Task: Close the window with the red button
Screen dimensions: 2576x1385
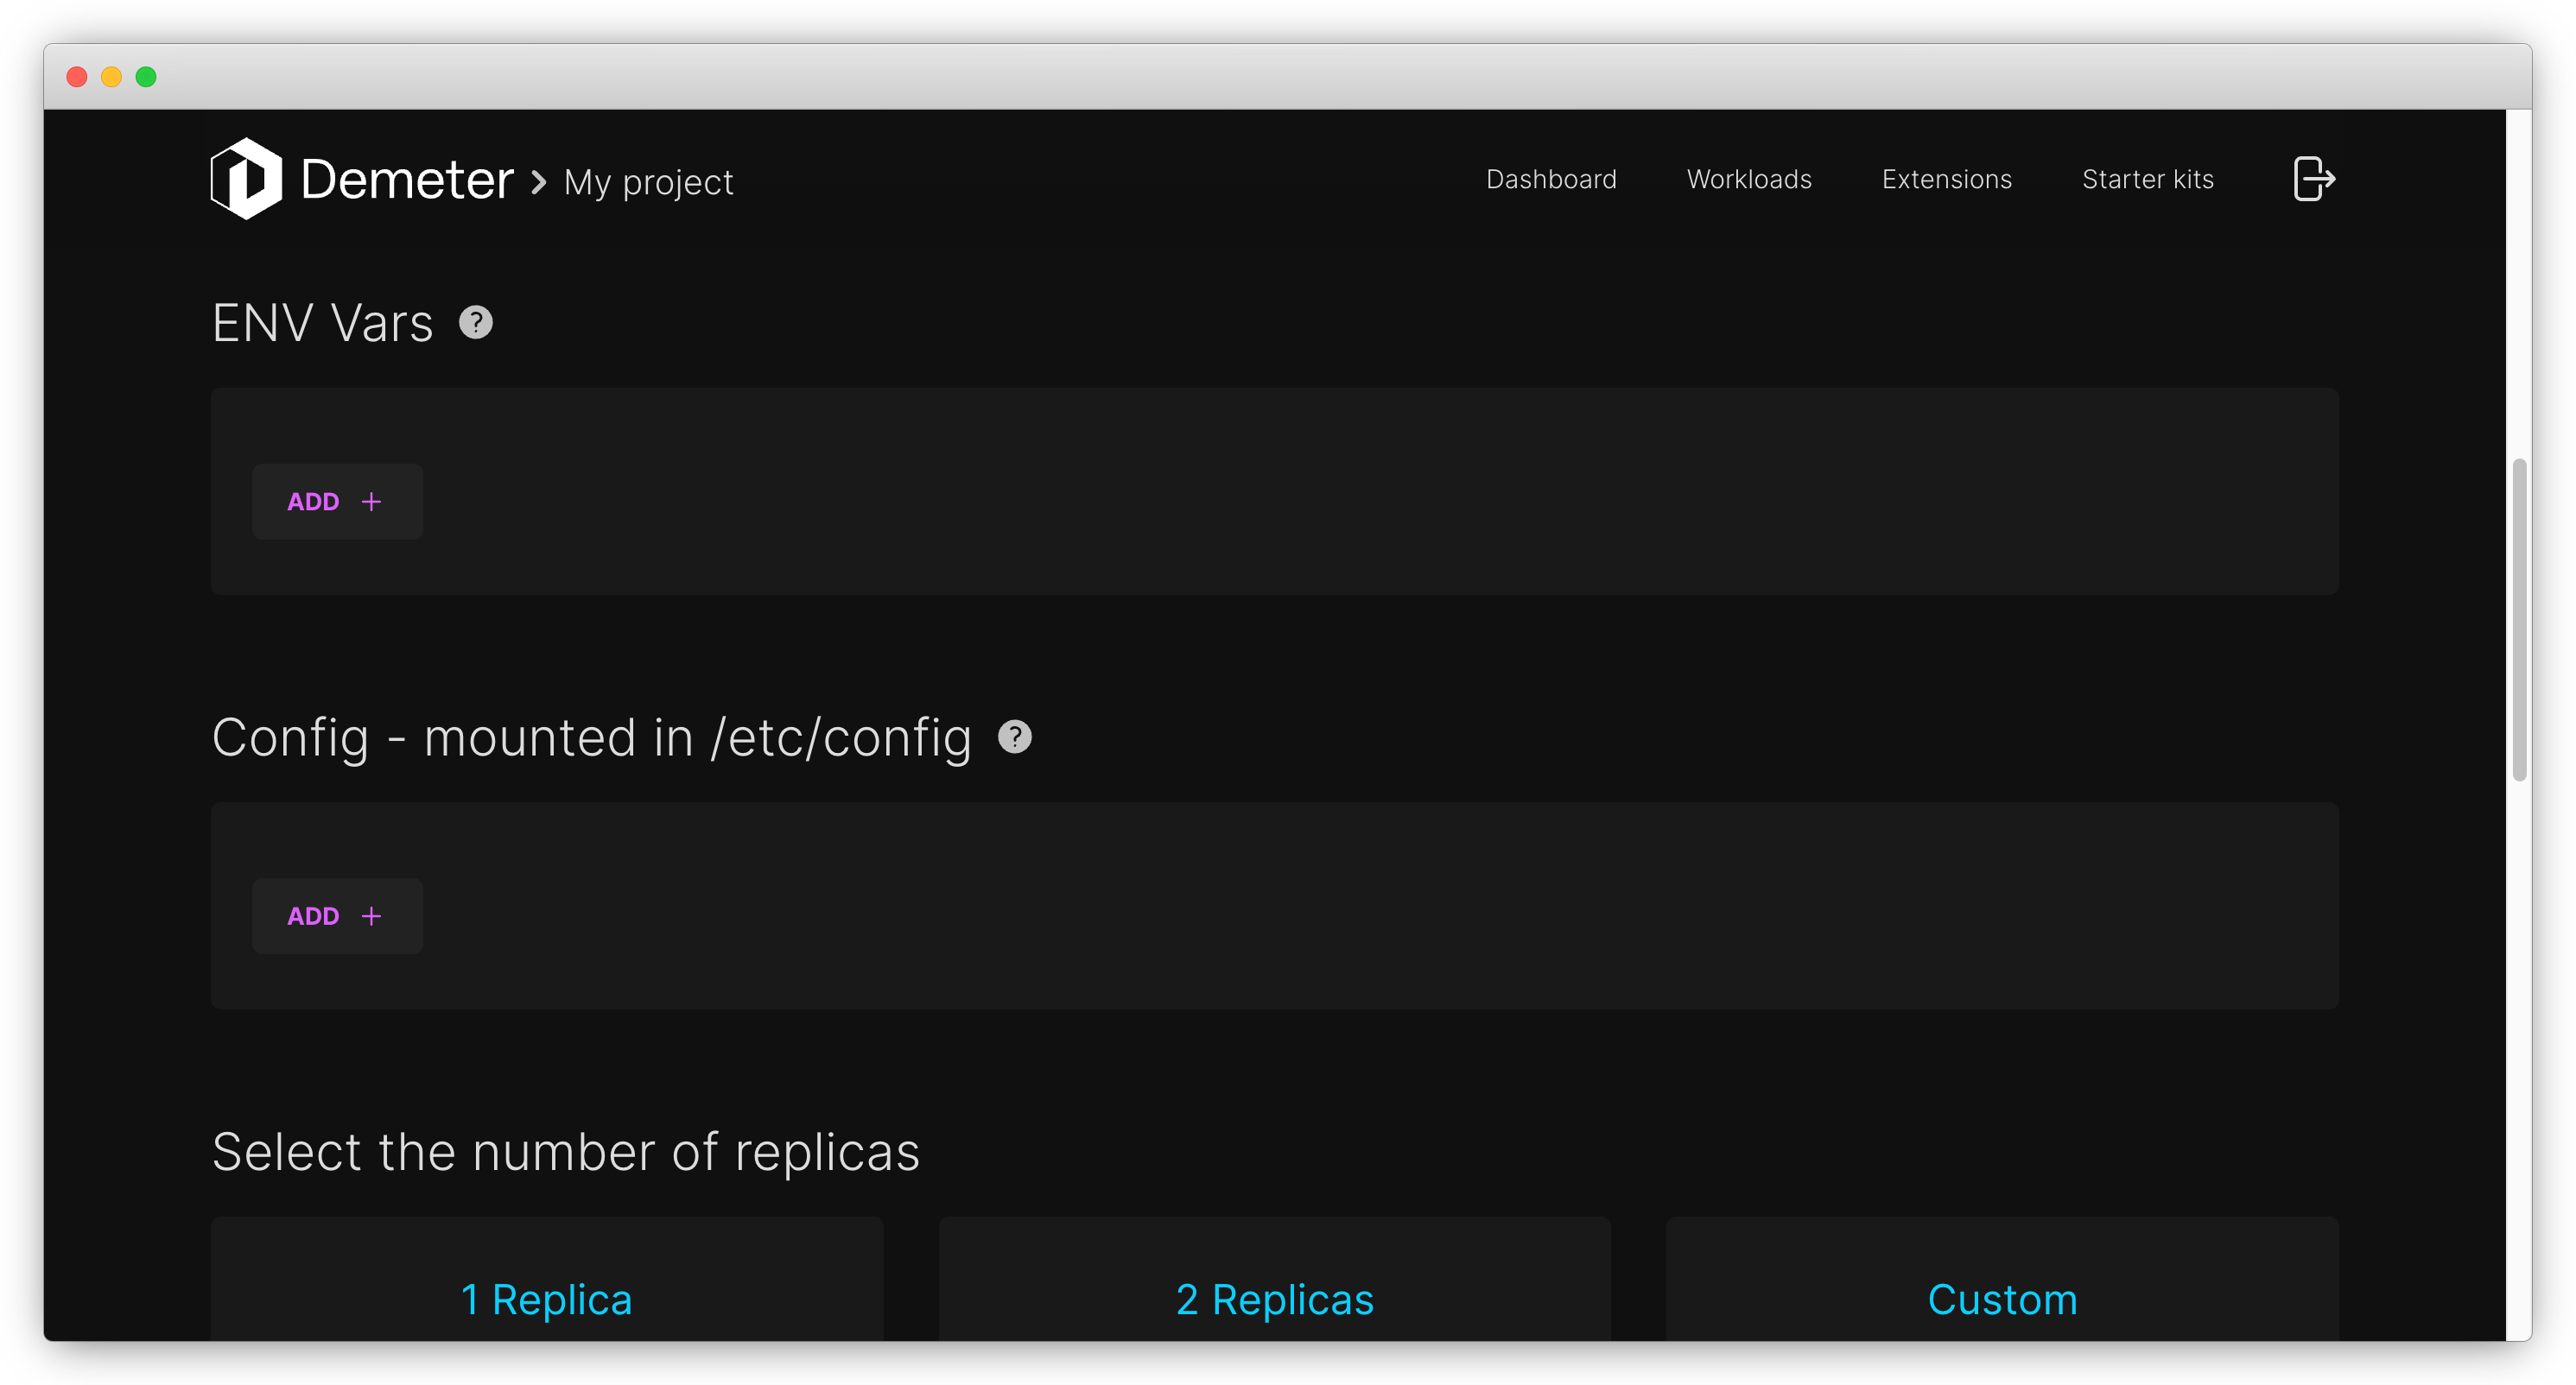Action: [x=77, y=77]
